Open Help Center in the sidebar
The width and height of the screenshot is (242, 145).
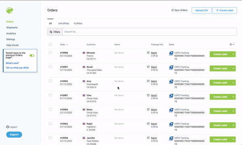(13, 45)
